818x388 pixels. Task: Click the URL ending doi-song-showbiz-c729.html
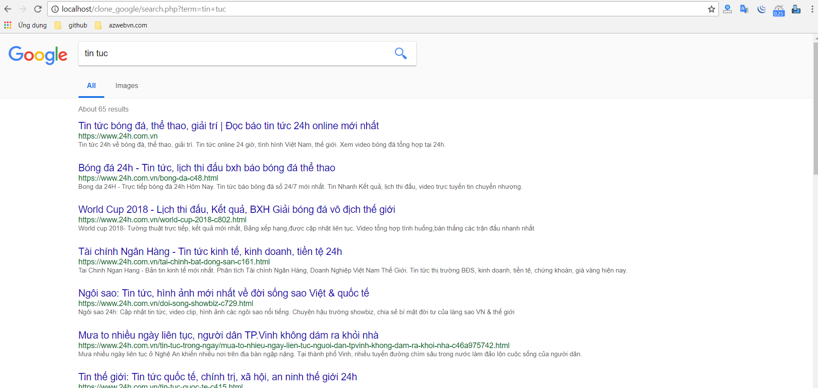click(x=166, y=303)
